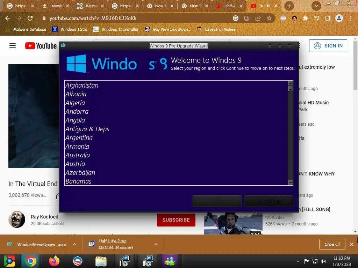Viewport: 358px width, 268px height.
Task: Go back with the browser back arrow
Action: click(x=8, y=18)
